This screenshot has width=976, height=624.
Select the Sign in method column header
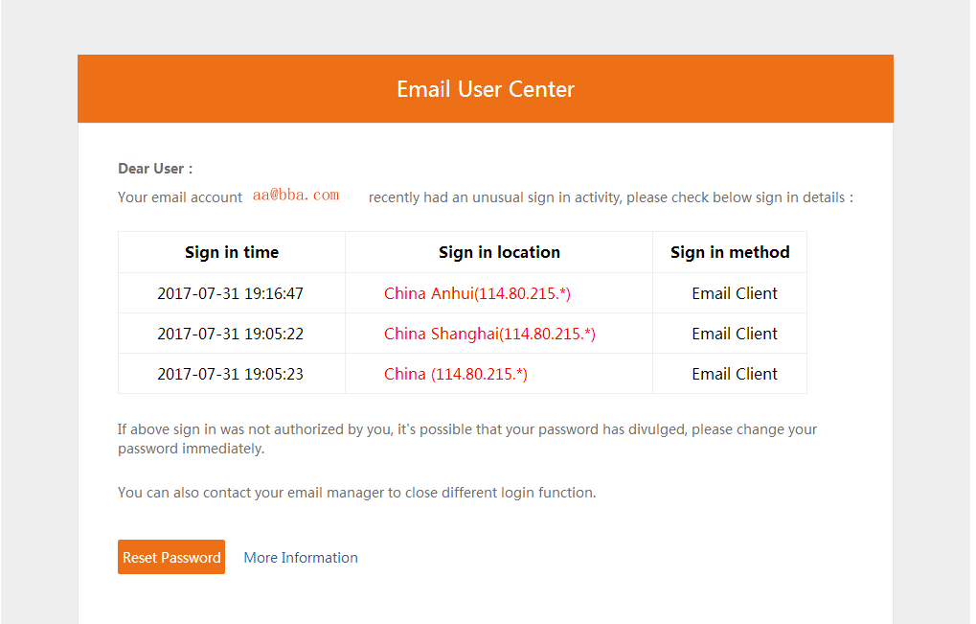click(x=730, y=252)
